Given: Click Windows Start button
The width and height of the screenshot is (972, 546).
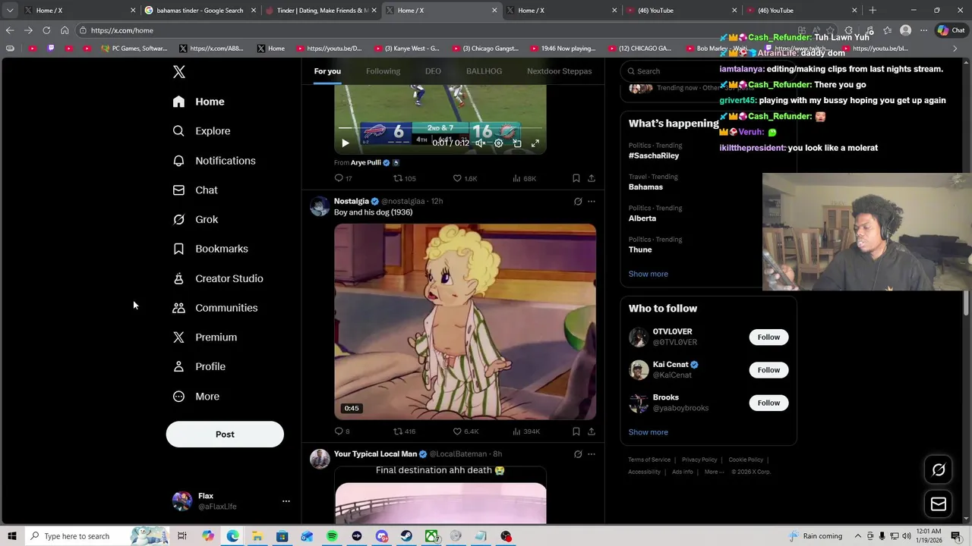Looking at the screenshot, I should click(x=11, y=536).
